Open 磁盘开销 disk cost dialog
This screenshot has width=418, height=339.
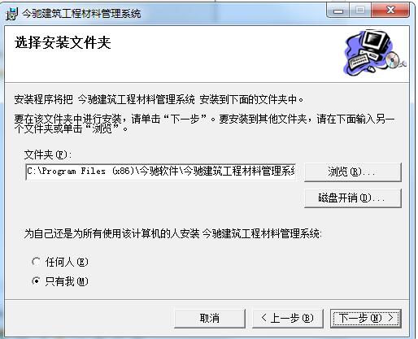tap(352, 198)
